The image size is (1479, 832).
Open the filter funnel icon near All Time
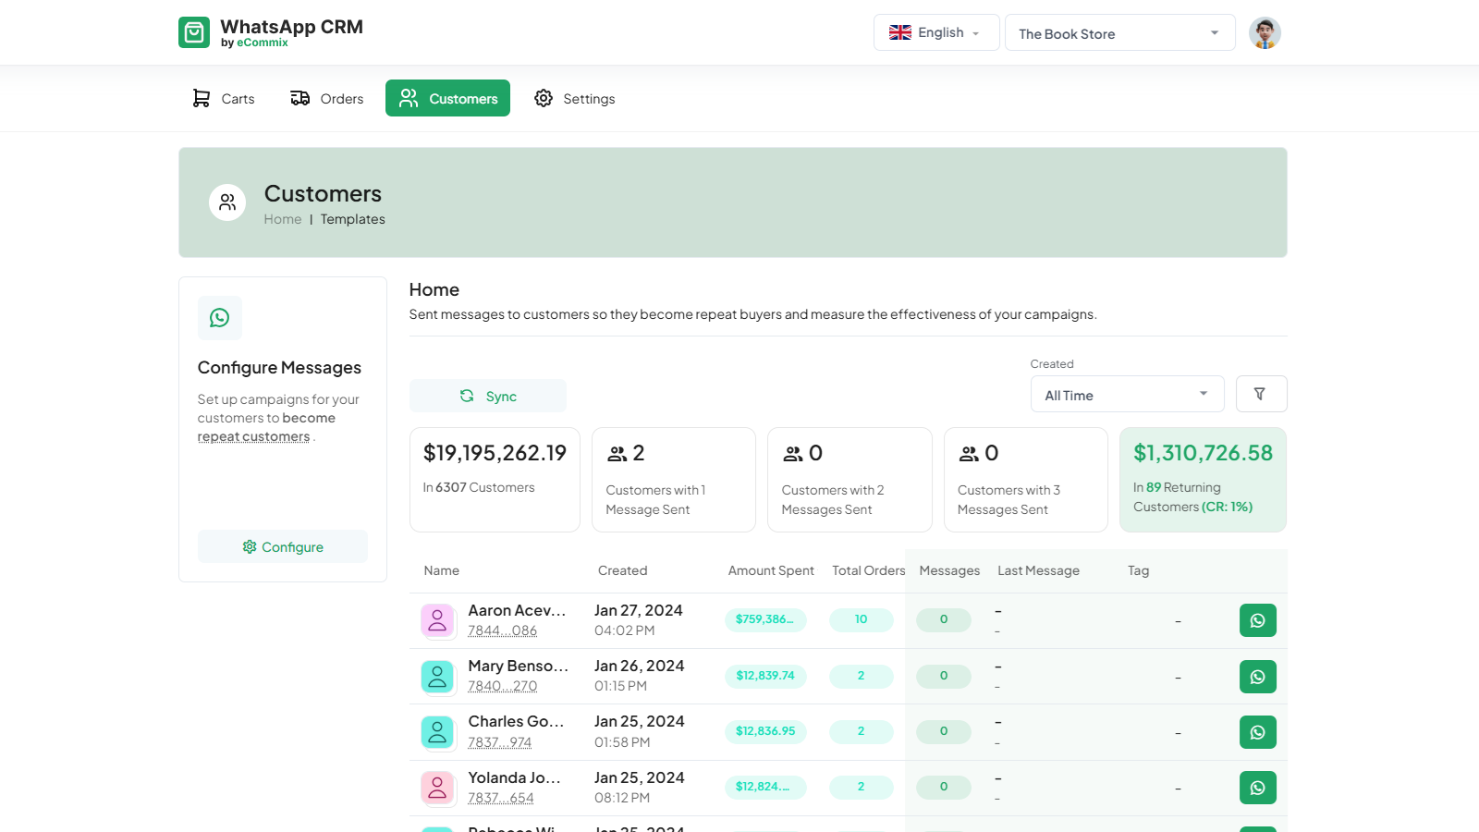click(x=1261, y=393)
